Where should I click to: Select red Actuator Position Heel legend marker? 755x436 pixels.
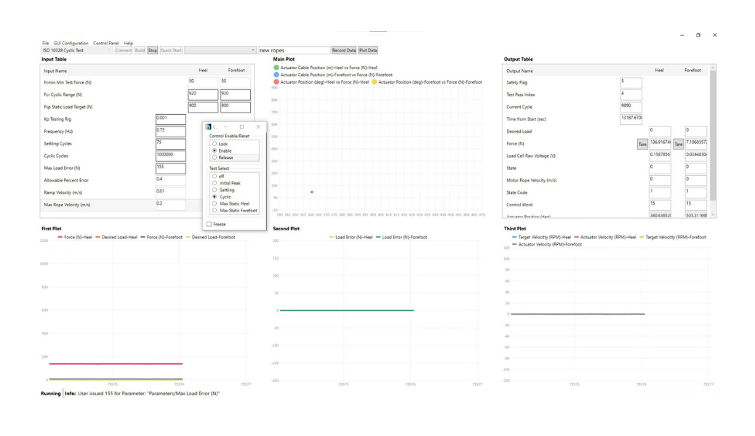[276, 82]
